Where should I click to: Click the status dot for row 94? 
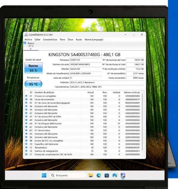click(x=26, y=106)
